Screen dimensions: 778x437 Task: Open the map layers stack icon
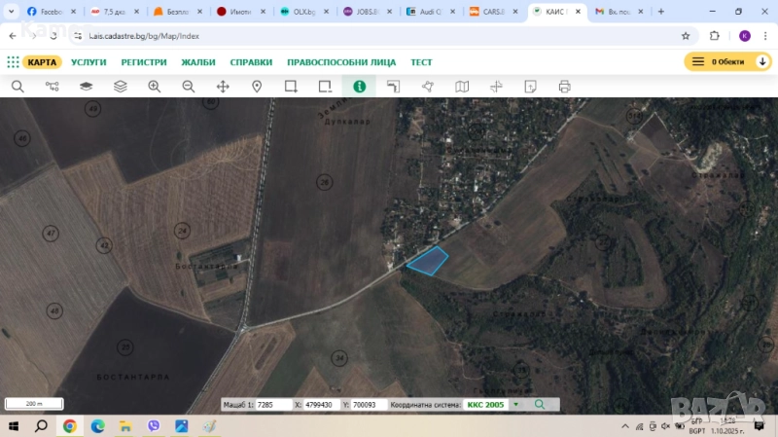(x=121, y=87)
